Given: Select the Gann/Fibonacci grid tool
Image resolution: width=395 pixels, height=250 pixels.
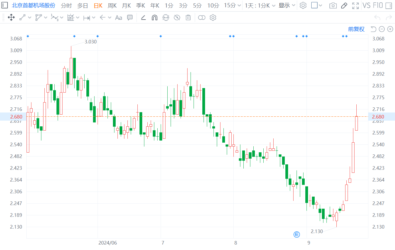Looking at the screenshot, I should click(70, 17).
